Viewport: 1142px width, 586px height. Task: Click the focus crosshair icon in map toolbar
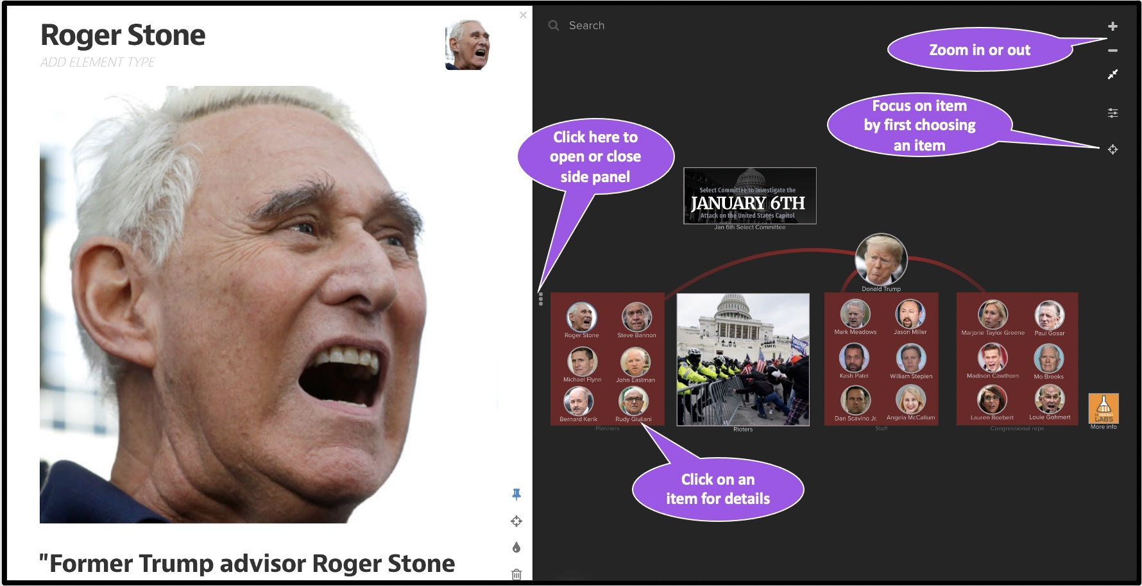point(1112,149)
